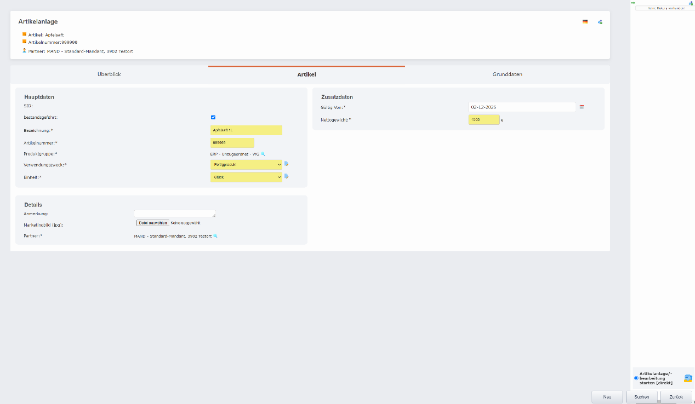The image size is (695, 404).
Task: Open the Einheit dropdown
Action: point(246,177)
